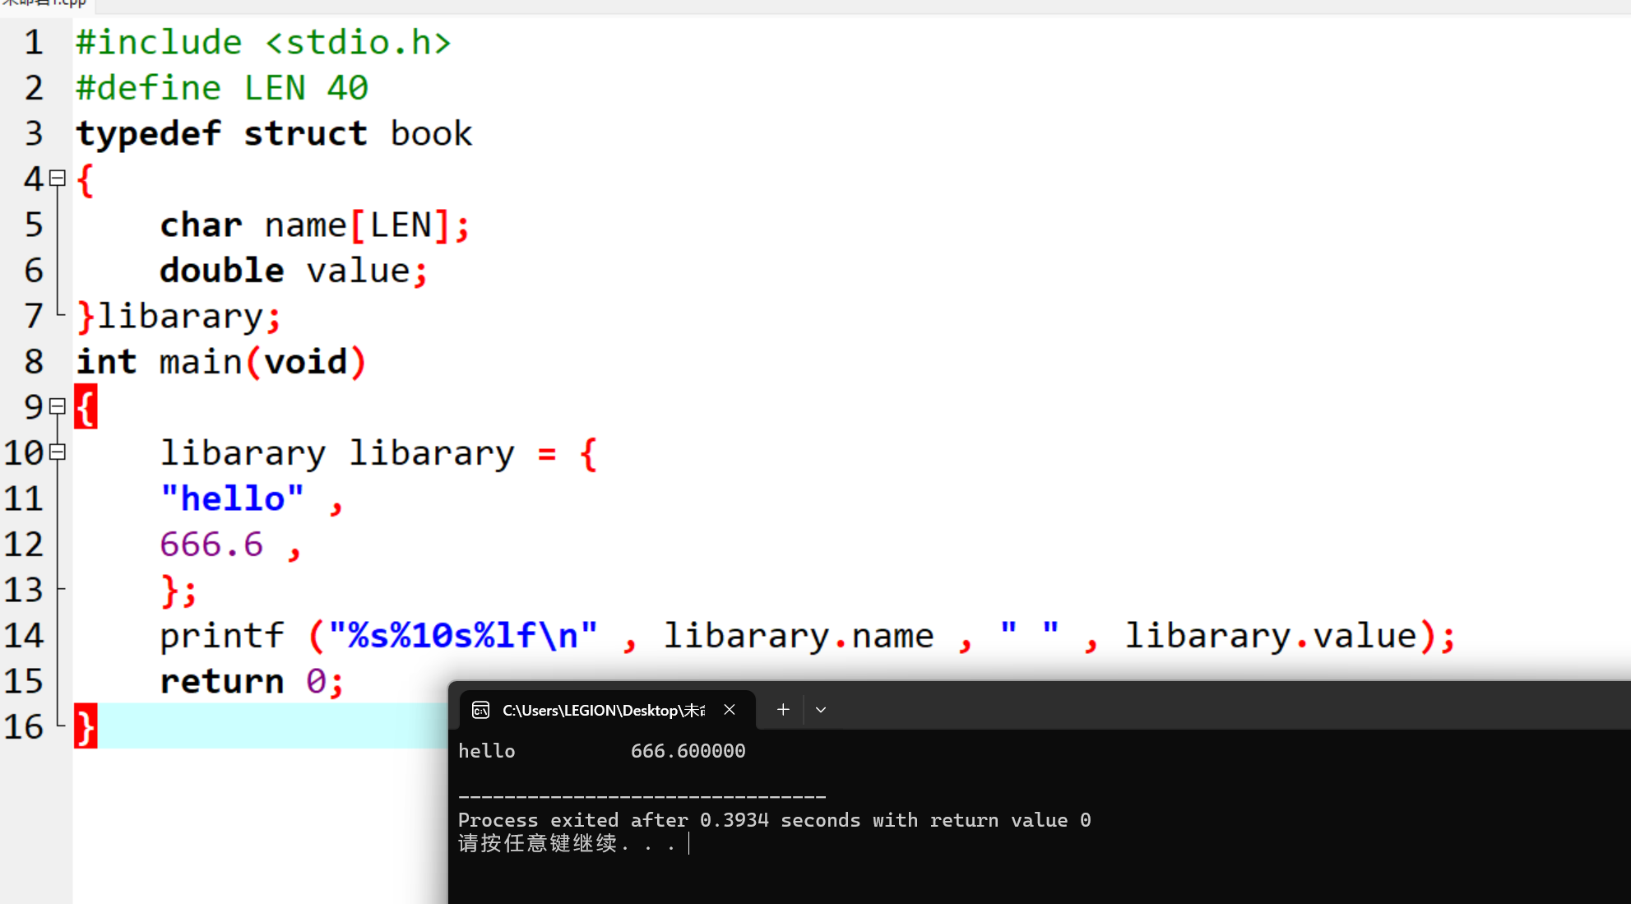
Task: Place cursor on the #include <stdio.h> line
Action: (263, 42)
